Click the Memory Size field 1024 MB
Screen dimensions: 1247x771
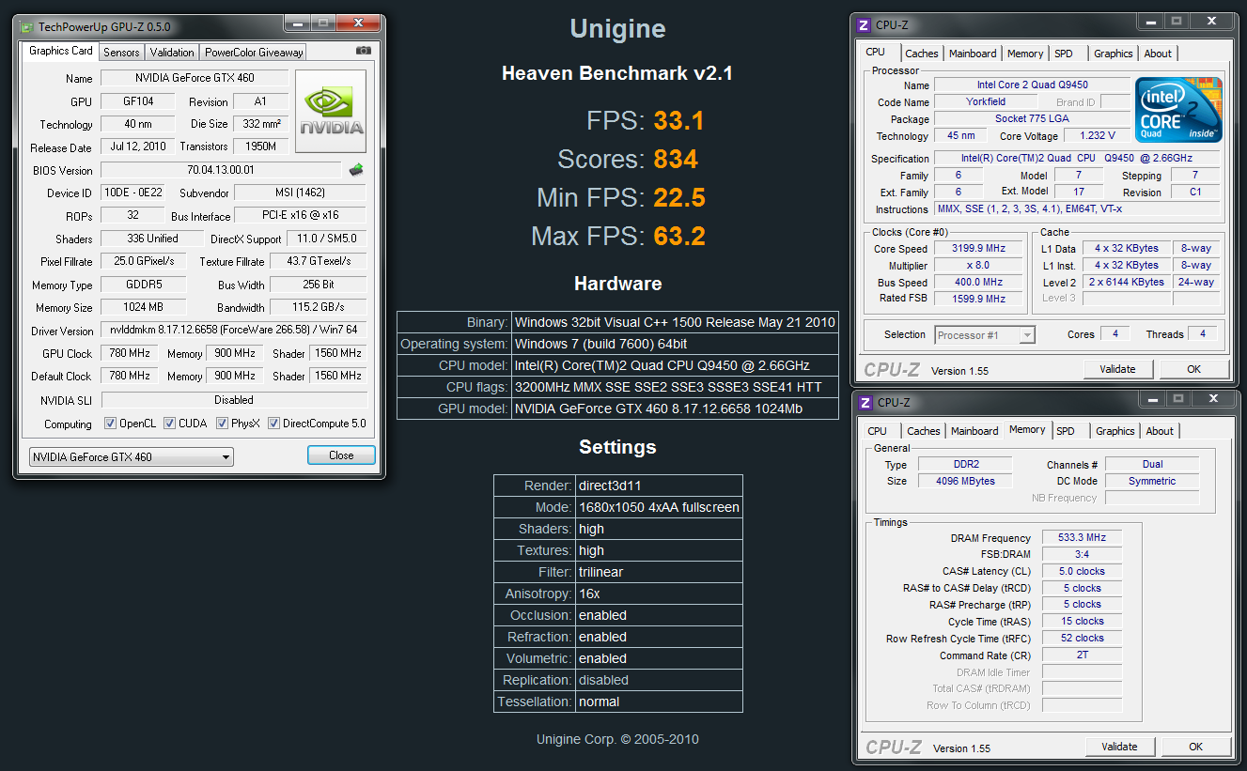click(x=143, y=307)
